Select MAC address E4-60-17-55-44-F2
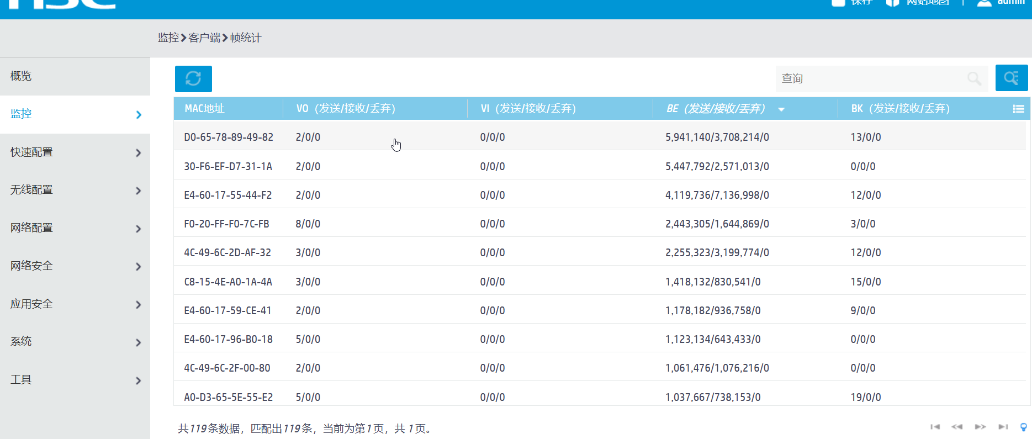The height and width of the screenshot is (439, 1032). pos(228,195)
